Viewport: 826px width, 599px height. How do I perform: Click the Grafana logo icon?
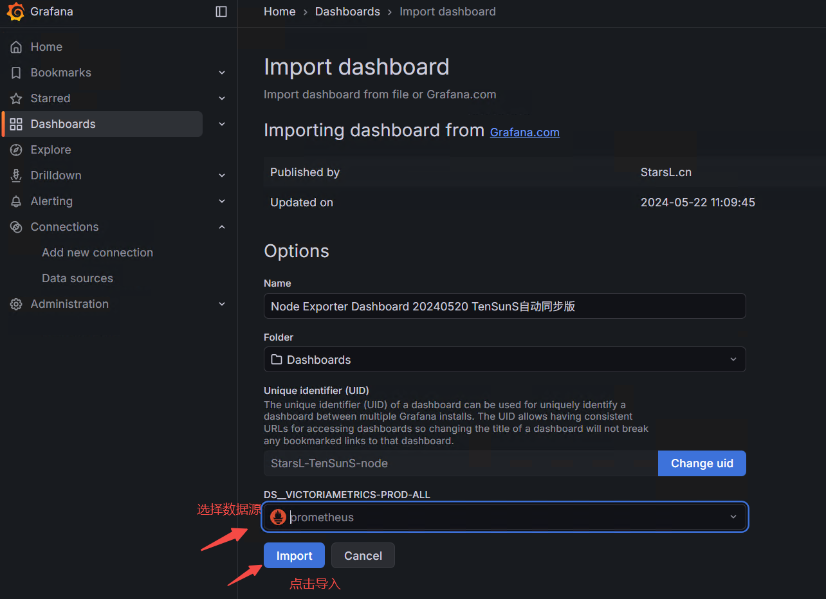[15, 12]
